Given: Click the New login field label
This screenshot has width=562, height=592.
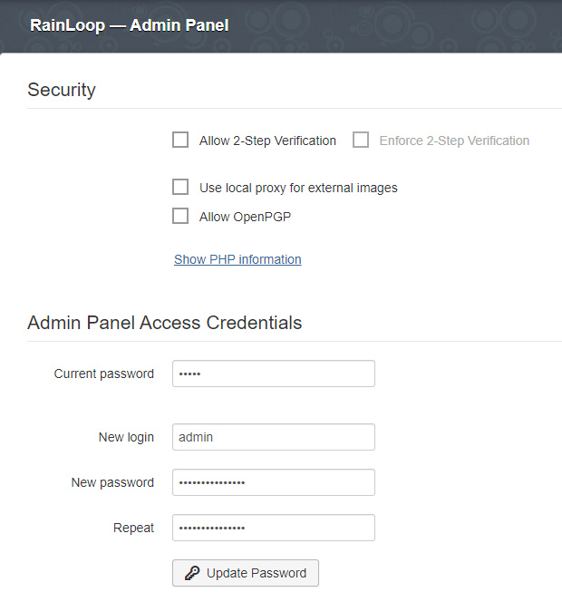Looking at the screenshot, I should [126, 437].
